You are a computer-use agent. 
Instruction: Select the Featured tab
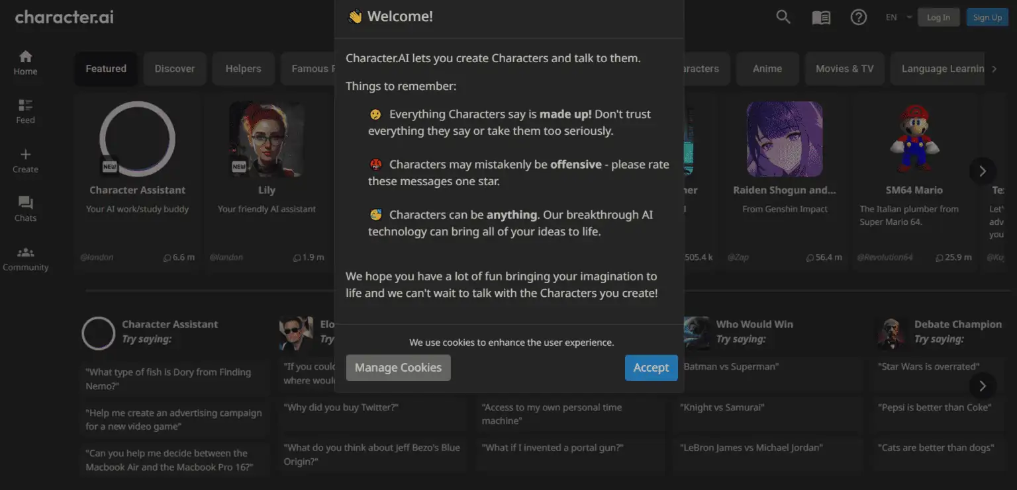point(106,69)
